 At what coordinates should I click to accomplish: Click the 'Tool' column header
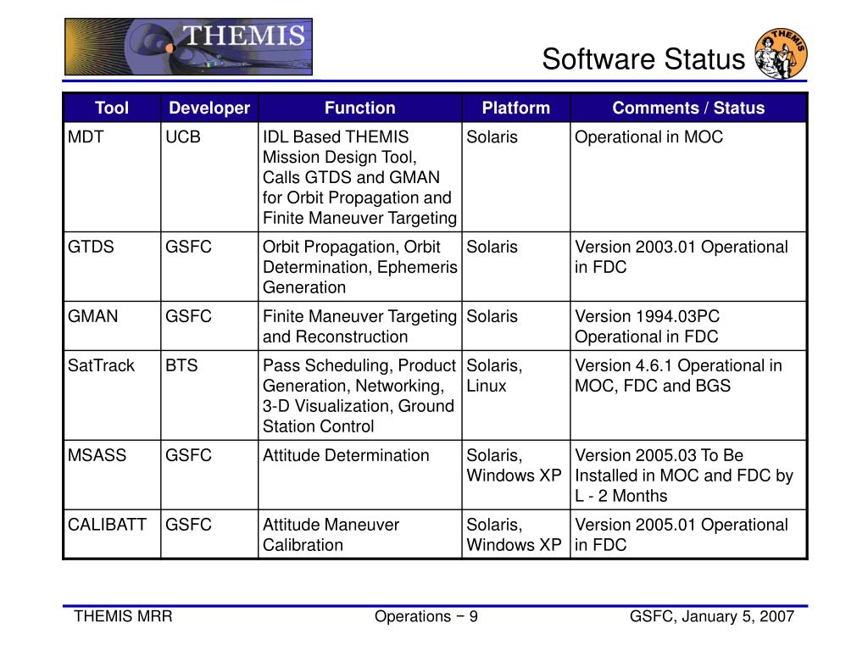tap(112, 108)
